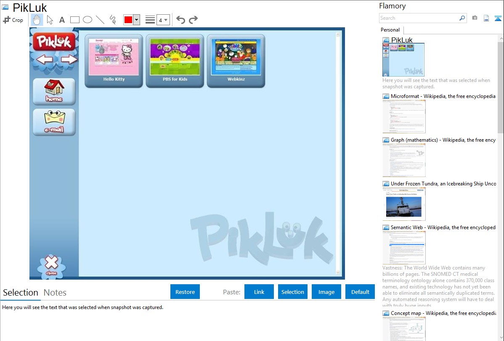The height and width of the screenshot is (341, 504).
Task: Click the Semantic Web - Wikipedia title
Action: tap(443, 227)
